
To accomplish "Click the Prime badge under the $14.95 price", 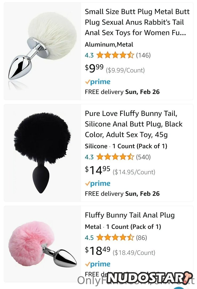I will [98, 184].
